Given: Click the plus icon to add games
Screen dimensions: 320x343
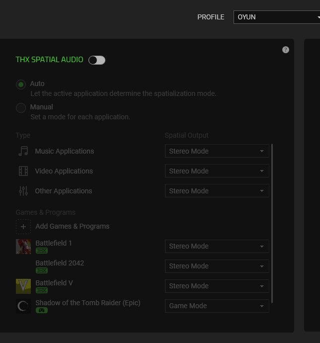Looking at the screenshot, I should [x=23, y=227].
